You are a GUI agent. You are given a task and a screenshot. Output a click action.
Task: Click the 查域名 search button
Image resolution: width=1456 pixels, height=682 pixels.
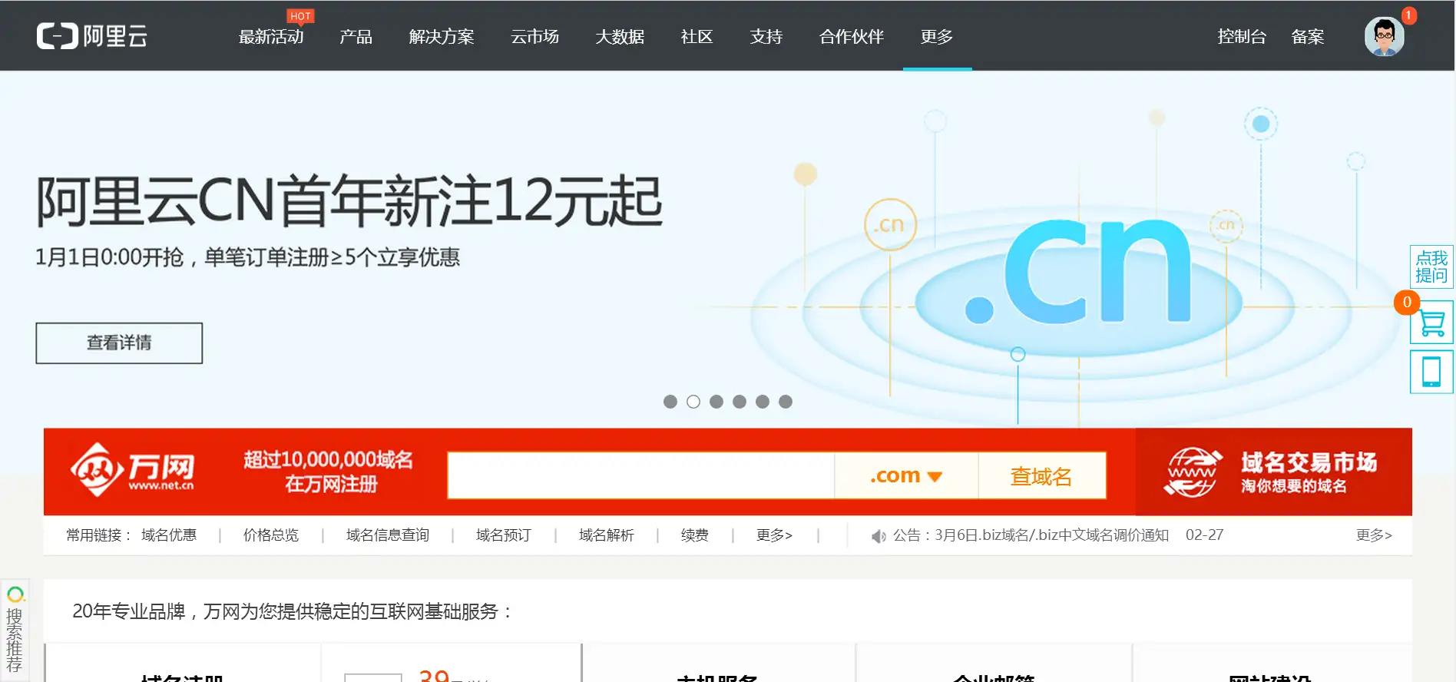1041,476
